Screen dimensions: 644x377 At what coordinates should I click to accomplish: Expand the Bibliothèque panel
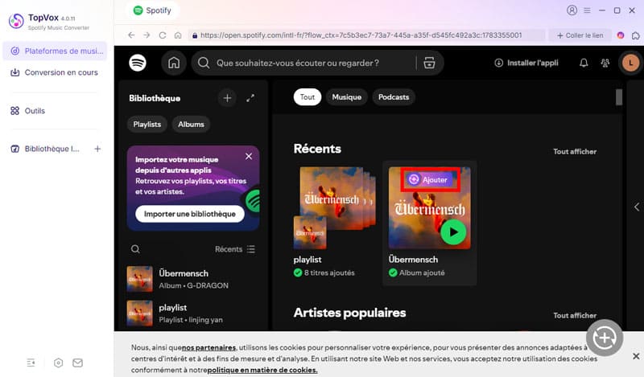tap(250, 98)
